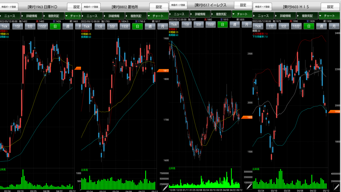Choose 5分 interval on 日揮HD chart
Viewport: 341px width, 192px height.
click(x=30, y=26)
